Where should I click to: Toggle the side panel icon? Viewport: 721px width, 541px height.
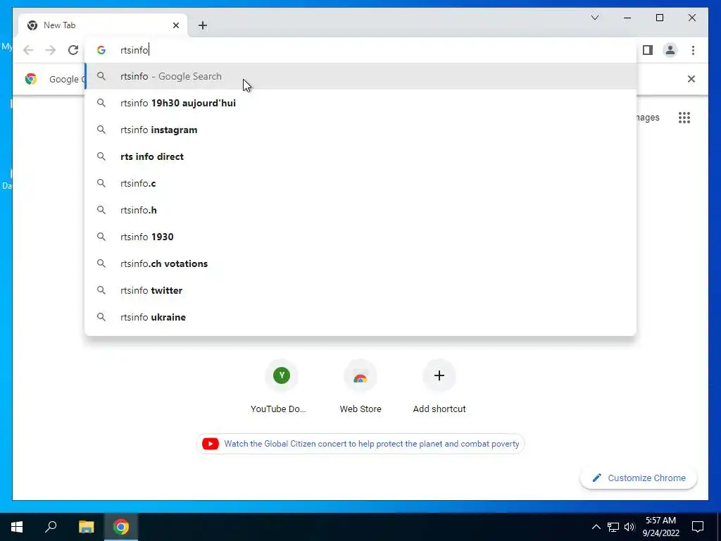tap(648, 50)
